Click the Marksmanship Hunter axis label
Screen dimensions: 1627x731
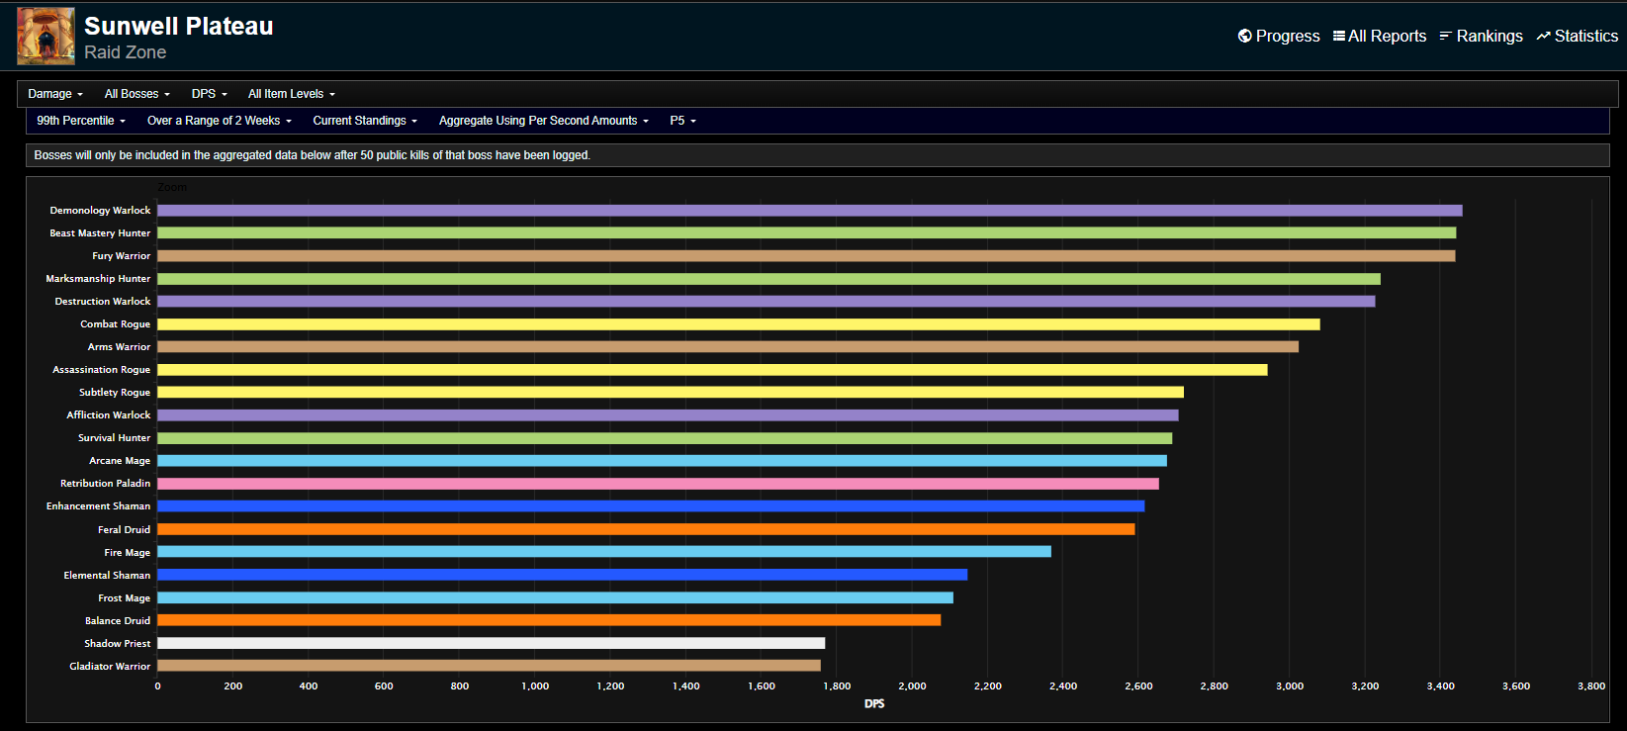98,279
